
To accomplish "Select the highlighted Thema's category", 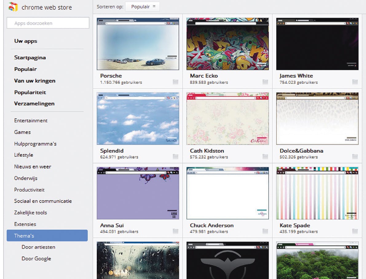I will pyautogui.click(x=47, y=235).
